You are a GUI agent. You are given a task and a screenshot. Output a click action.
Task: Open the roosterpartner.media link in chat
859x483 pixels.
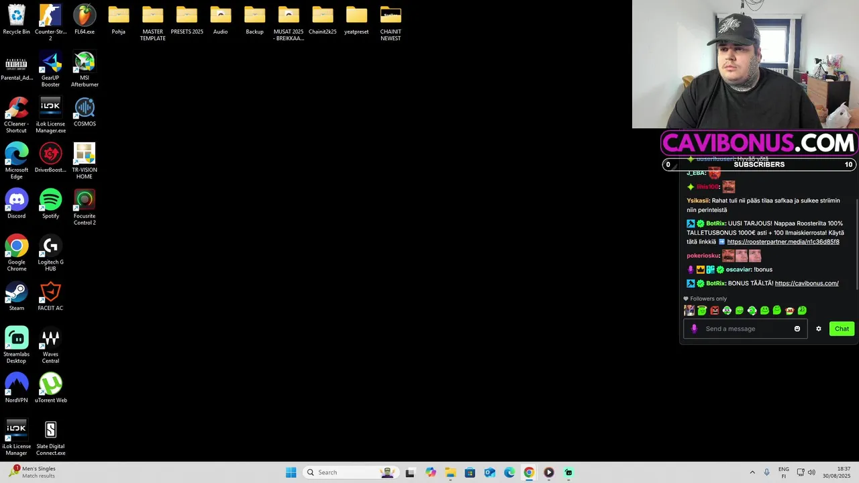point(783,241)
